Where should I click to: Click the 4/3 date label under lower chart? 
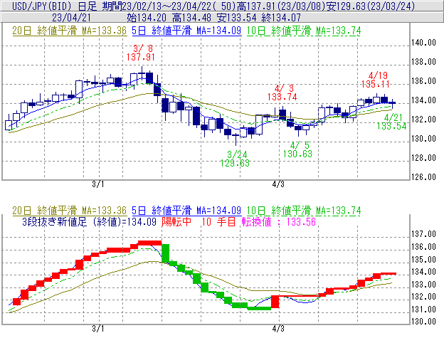click(278, 329)
